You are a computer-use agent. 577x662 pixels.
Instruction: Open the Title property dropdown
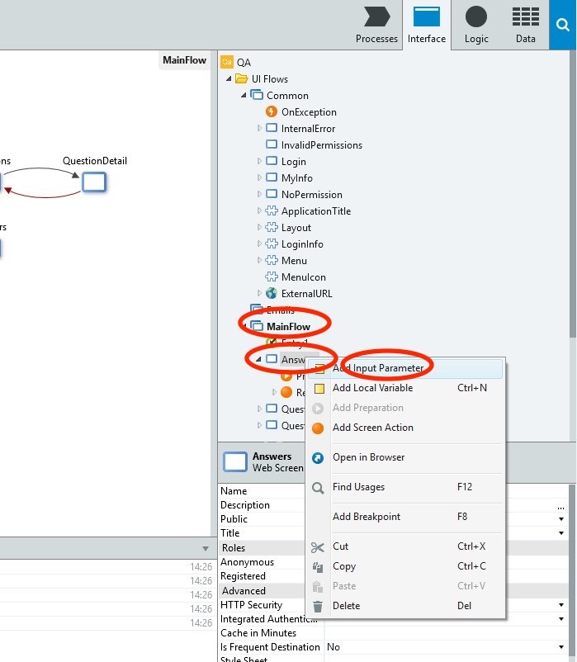(x=561, y=532)
